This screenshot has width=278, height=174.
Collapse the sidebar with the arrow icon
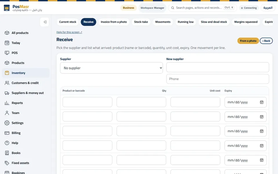[x=45, y=22]
